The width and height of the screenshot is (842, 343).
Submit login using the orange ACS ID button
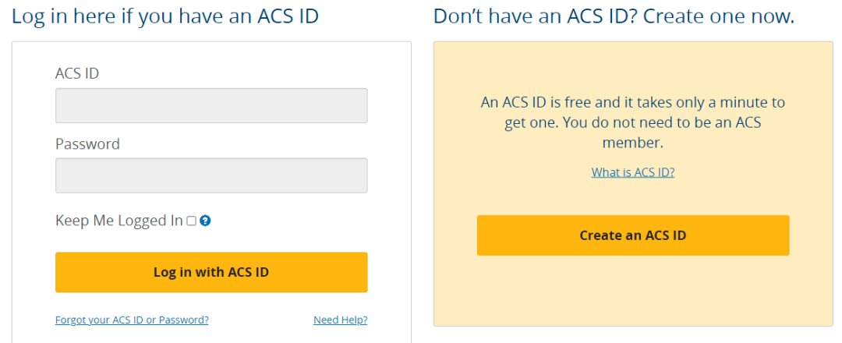(x=211, y=272)
